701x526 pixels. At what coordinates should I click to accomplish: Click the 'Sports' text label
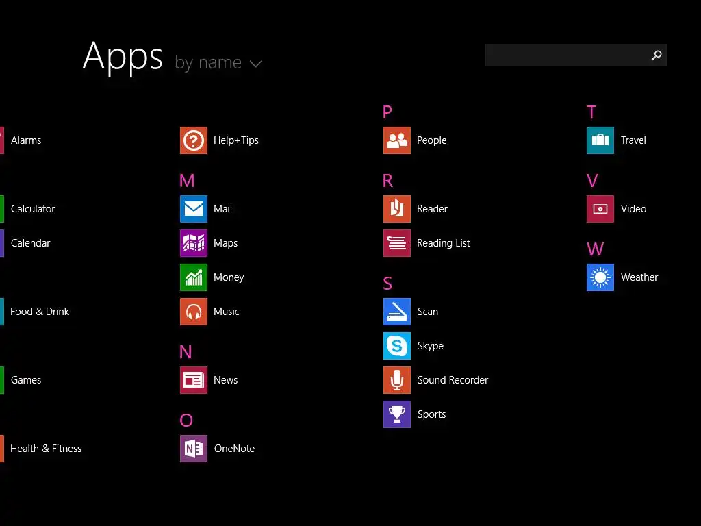coord(432,414)
